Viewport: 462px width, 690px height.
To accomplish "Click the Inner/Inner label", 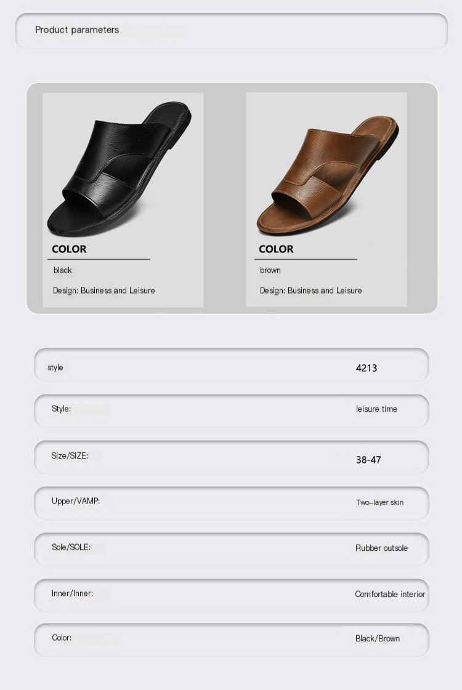I will [72, 593].
